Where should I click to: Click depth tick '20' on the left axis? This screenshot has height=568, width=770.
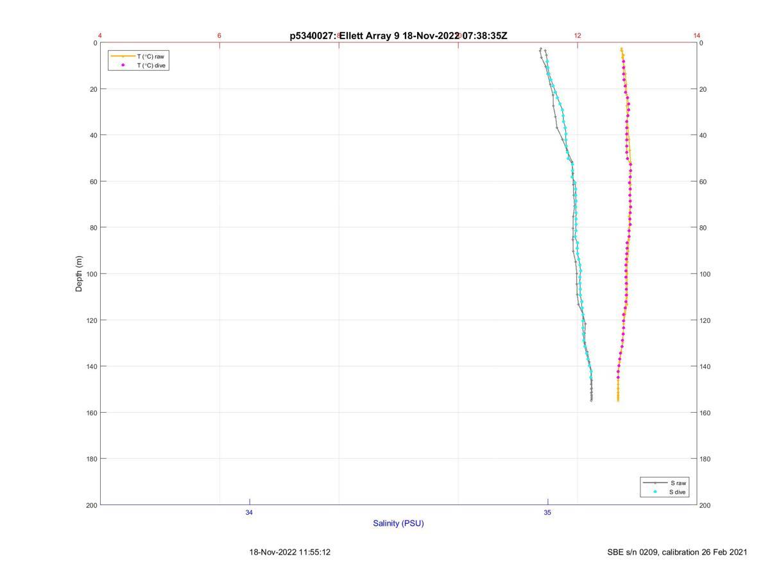pos(93,89)
